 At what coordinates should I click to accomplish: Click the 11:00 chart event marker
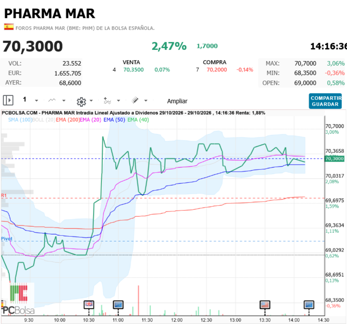tap(118, 304)
